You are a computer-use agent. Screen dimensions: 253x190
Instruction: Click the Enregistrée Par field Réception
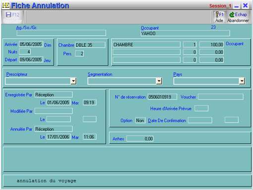coord(54,95)
